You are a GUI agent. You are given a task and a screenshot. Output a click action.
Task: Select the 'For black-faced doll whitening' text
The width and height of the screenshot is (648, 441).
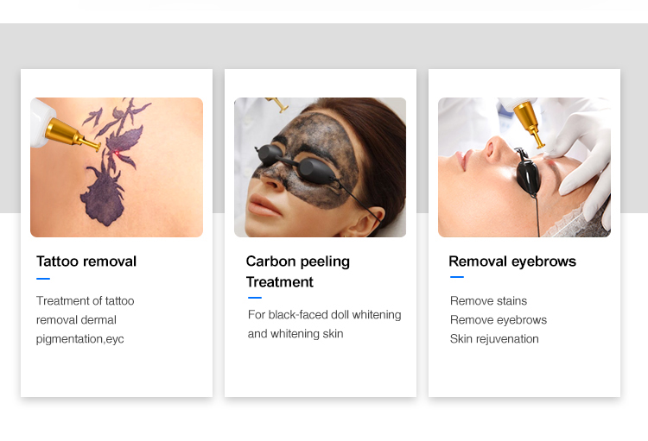[324, 315]
